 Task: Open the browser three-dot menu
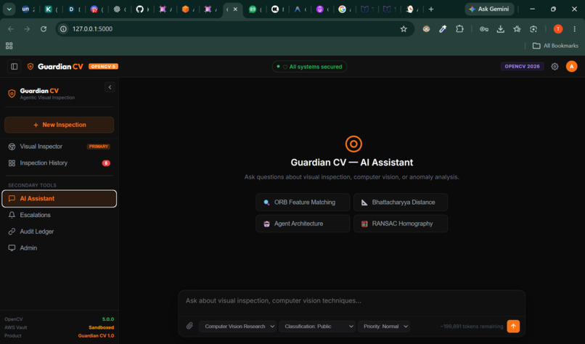(574, 29)
